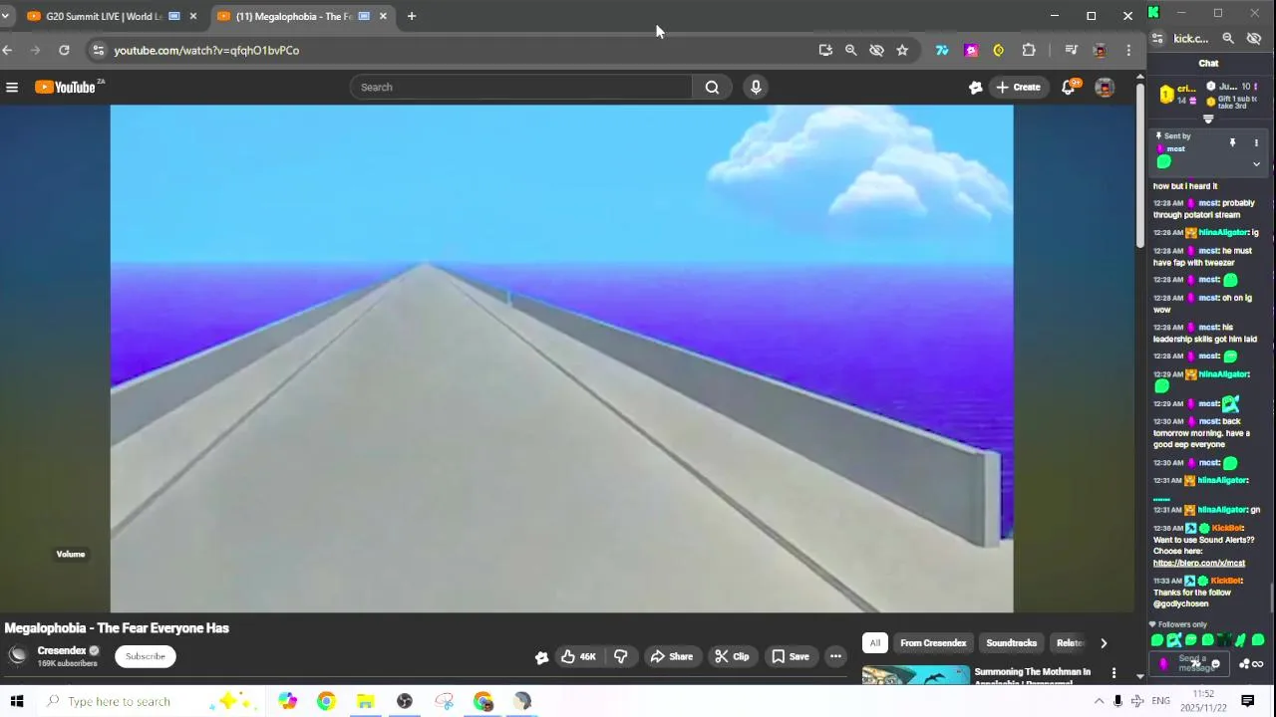Start voice search with the microphone icon
Viewport: 1276px width, 717px height.
click(756, 88)
